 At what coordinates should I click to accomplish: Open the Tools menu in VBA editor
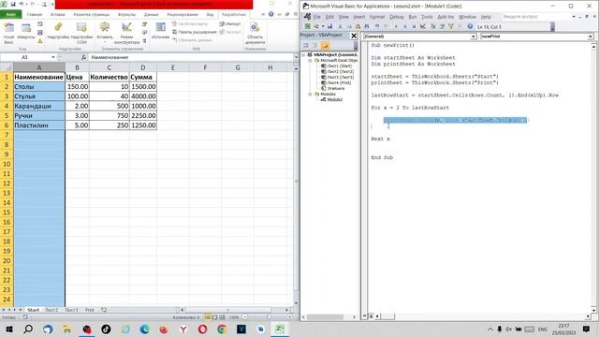tap(427, 17)
